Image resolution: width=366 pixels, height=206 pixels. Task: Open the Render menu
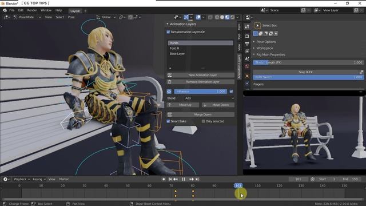32,10
